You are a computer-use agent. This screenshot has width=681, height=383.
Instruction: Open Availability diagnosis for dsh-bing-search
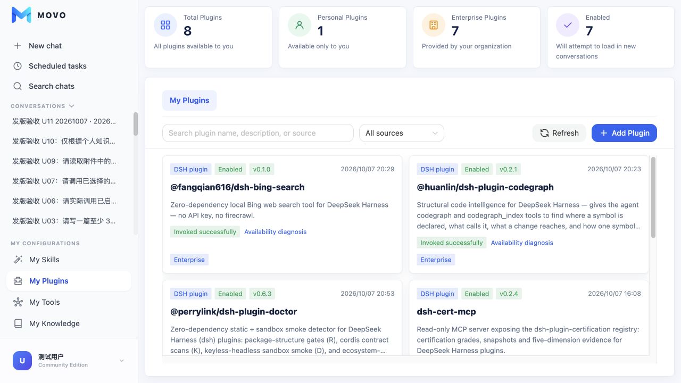point(275,232)
